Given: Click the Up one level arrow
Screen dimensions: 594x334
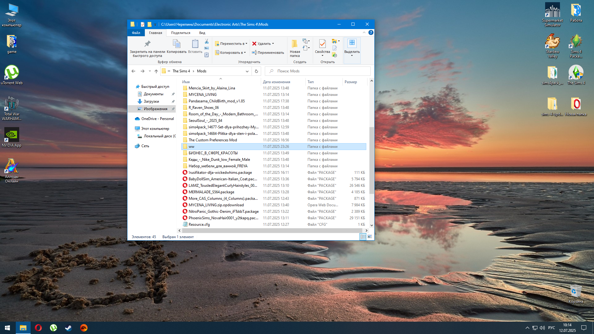Looking at the screenshot, I should click(156, 71).
